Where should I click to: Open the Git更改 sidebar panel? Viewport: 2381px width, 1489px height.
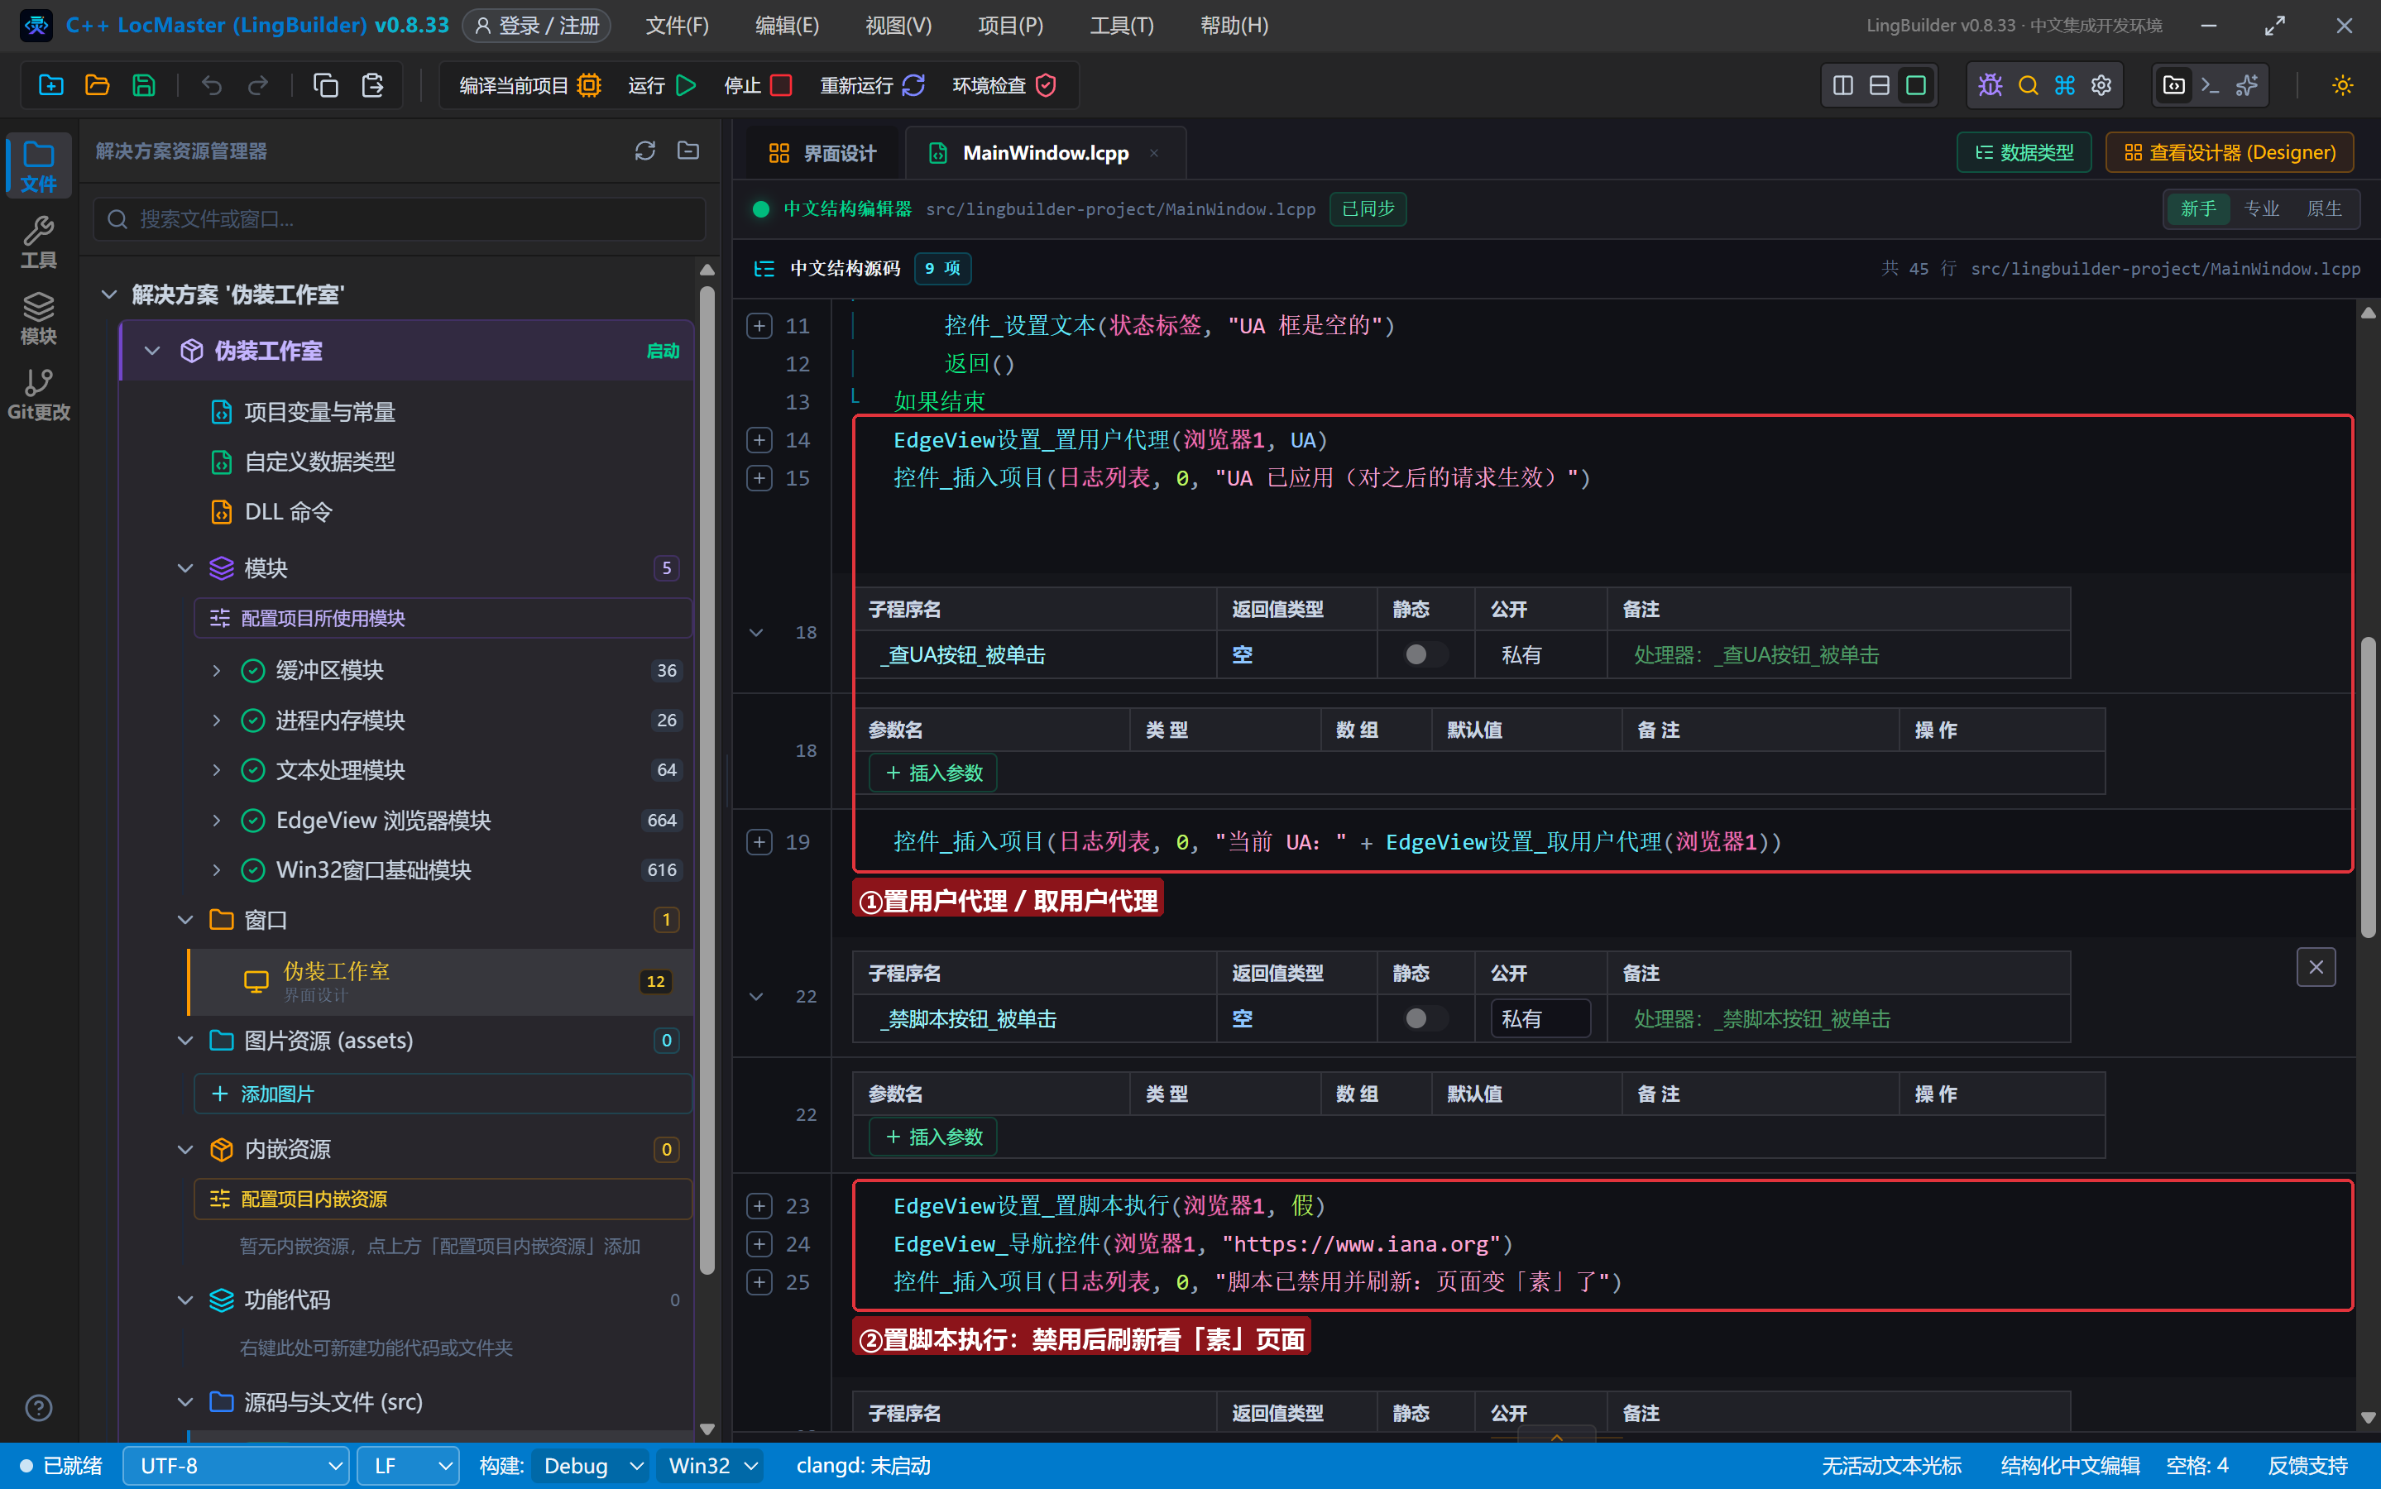coord(38,395)
